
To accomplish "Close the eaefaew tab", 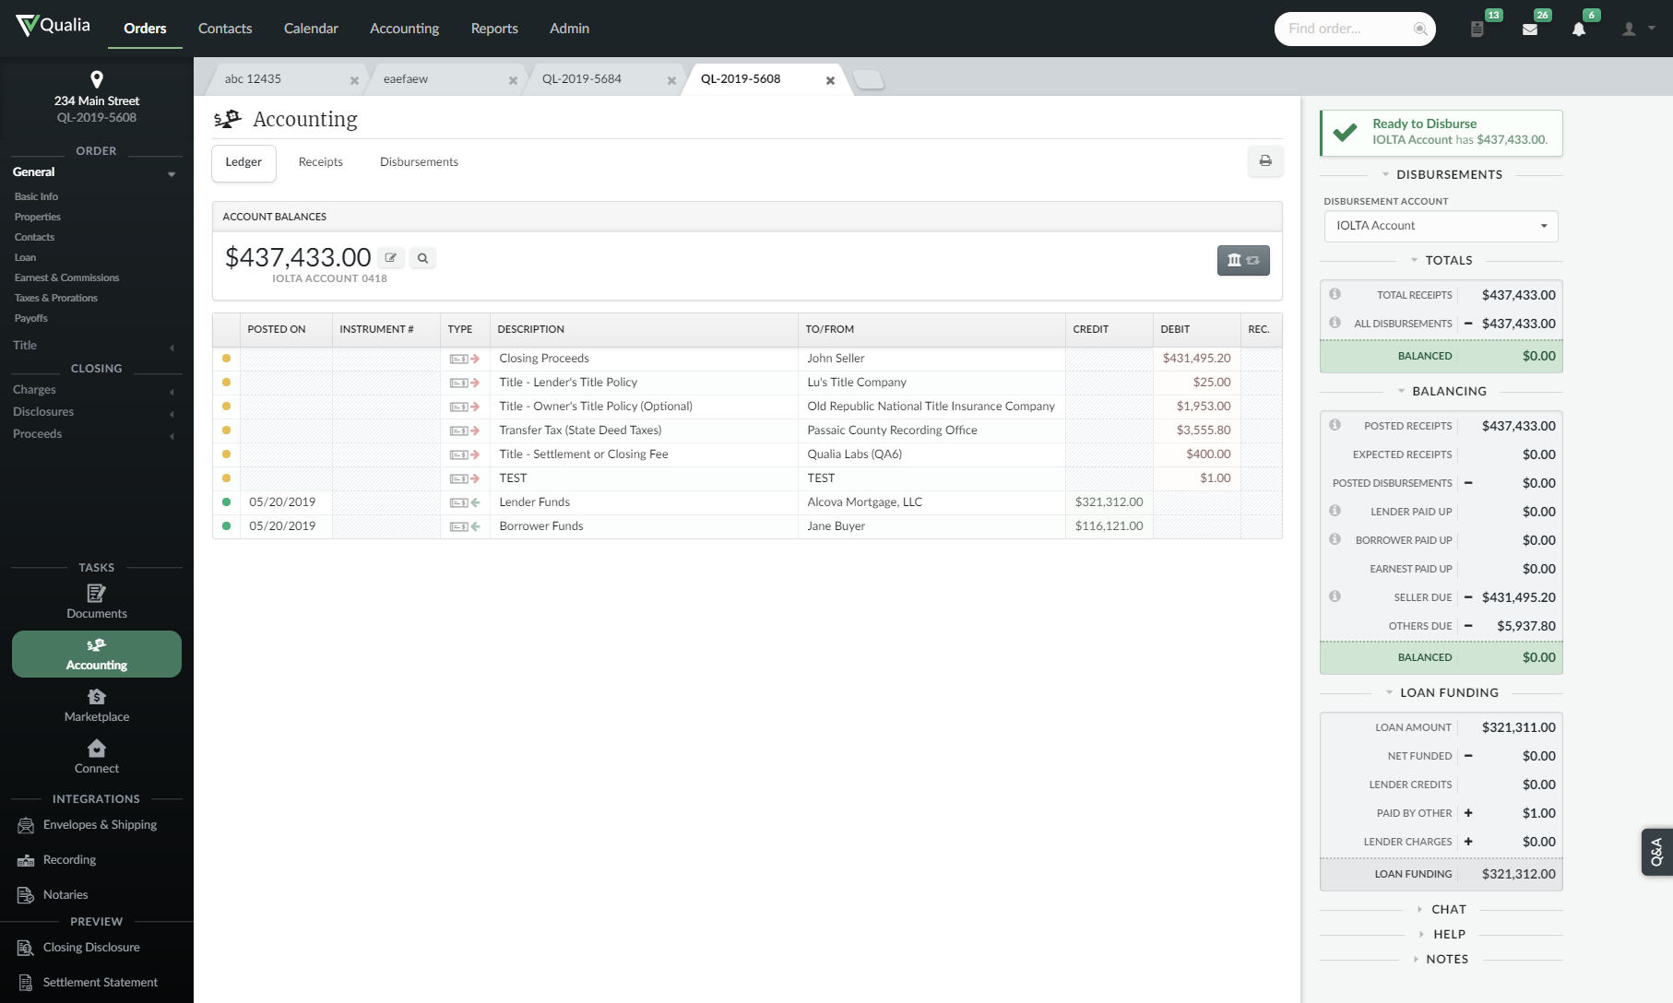I will click(x=513, y=80).
